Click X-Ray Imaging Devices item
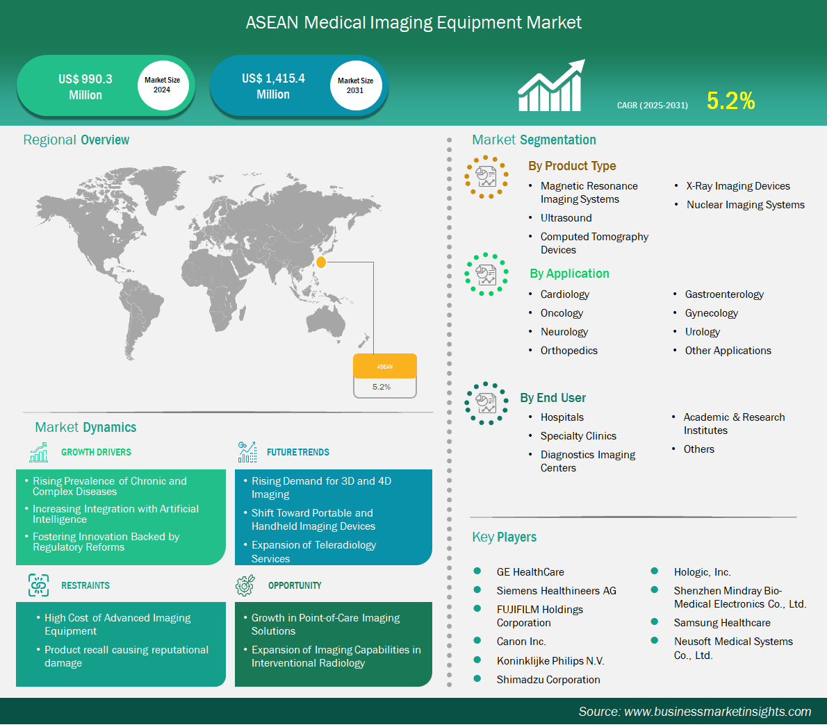Viewport: 827px width, 727px height. coord(738,186)
